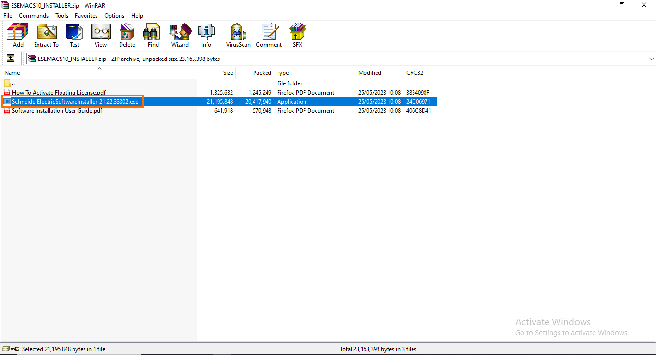Viewport: 656px width, 355px height.
Task: Sort by the Type column header
Action: (315, 73)
